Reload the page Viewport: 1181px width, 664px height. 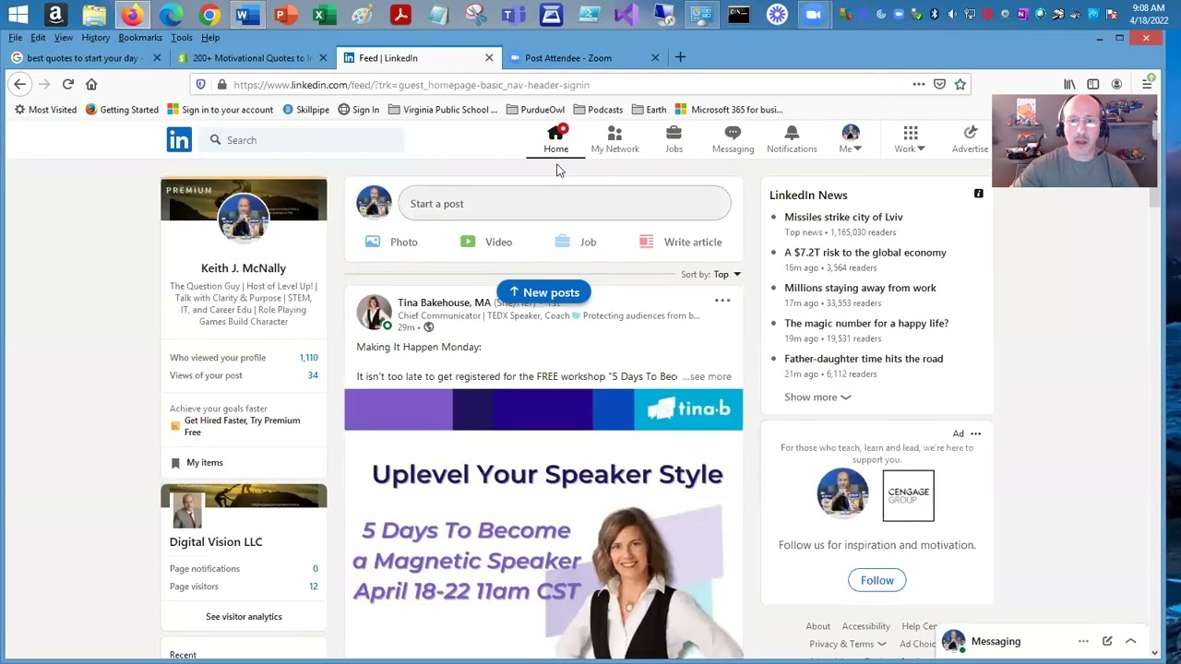(68, 84)
